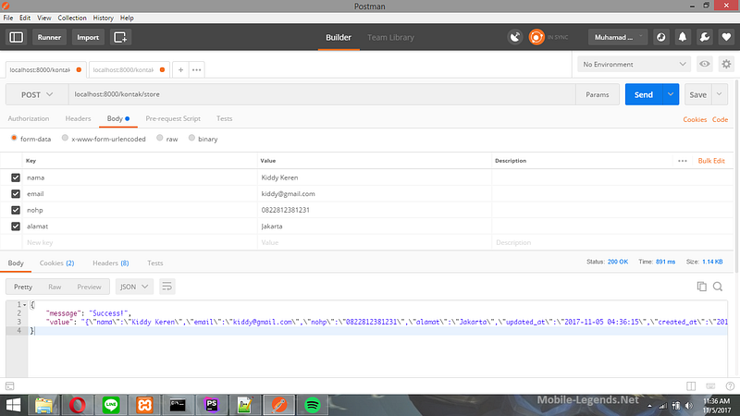Search within the response body
740x416 pixels.
click(x=718, y=287)
